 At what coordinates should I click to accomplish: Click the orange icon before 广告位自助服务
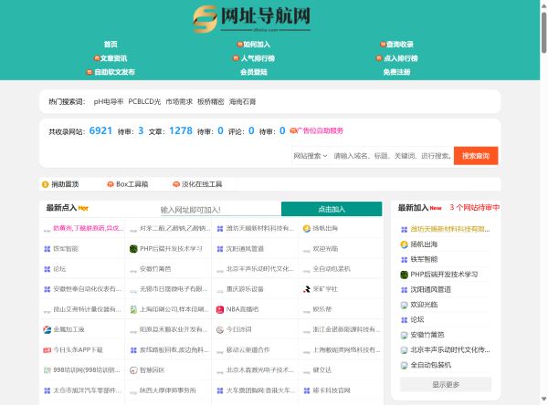293,131
